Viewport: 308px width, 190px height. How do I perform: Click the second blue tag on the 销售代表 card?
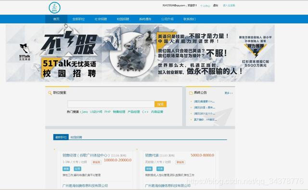[x=160, y=169]
